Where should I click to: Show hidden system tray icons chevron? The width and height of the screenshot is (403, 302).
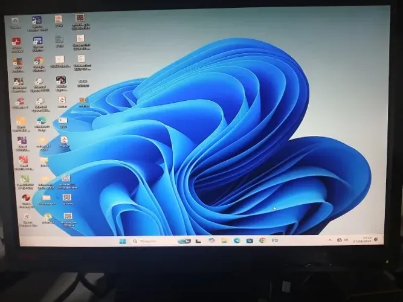[330, 240]
